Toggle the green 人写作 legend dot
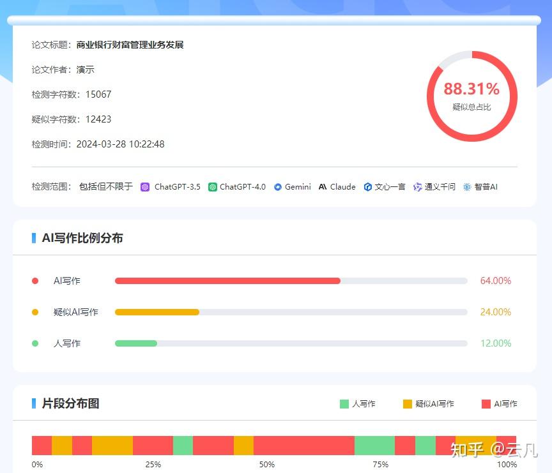 [x=36, y=343]
